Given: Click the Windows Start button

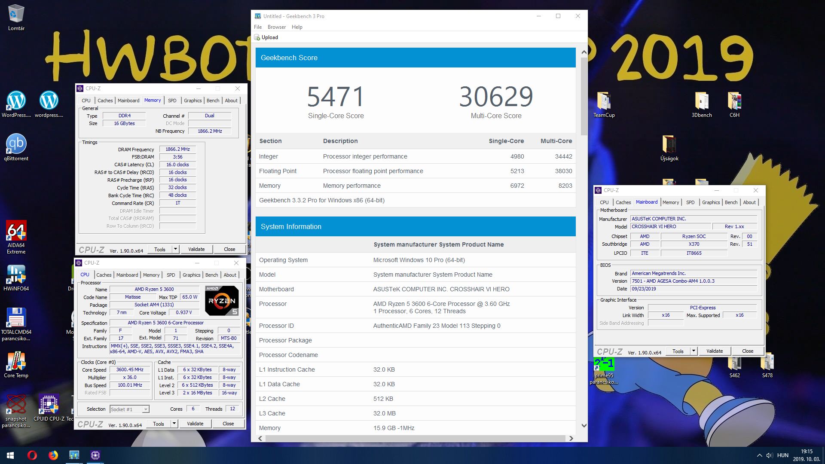Looking at the screenshot, I should (x=10, y=455).
